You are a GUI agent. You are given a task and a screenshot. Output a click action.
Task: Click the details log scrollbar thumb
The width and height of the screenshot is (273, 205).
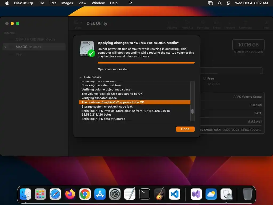pyautogui.click(x=192, y=111)
